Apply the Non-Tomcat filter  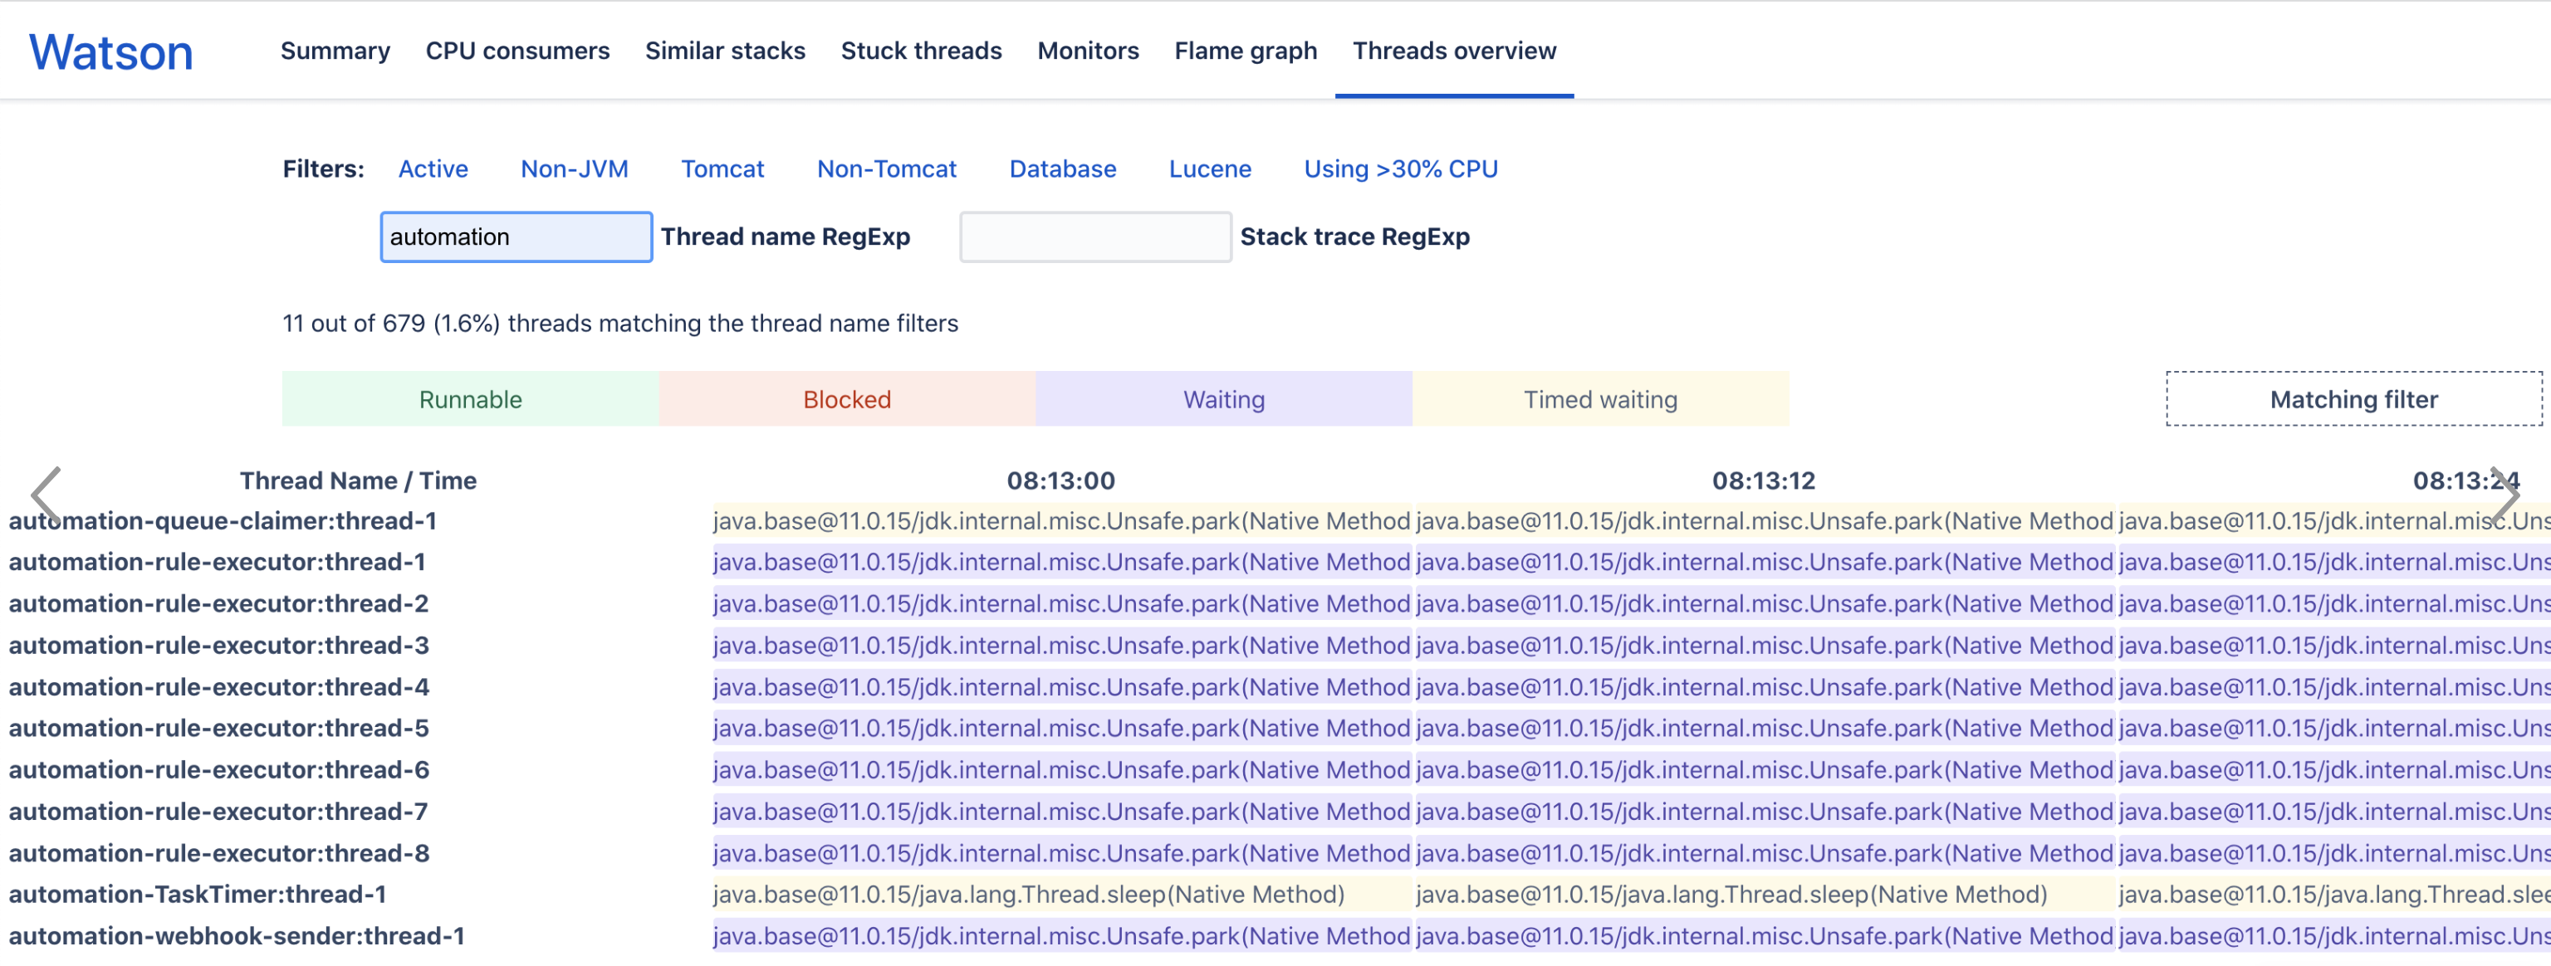(x=886, y=168)
